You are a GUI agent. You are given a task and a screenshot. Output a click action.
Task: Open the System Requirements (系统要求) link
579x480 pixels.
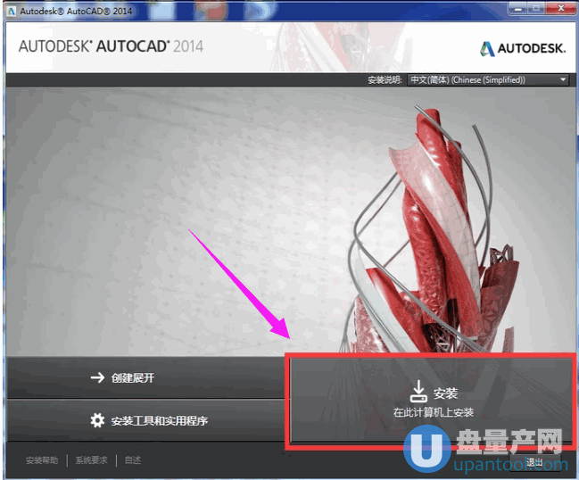click(x=91, y=460)
